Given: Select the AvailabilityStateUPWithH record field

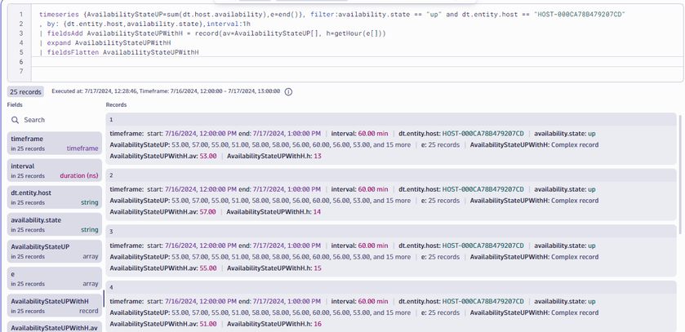Looking at the screenshot, I should [x=54, y=305].
